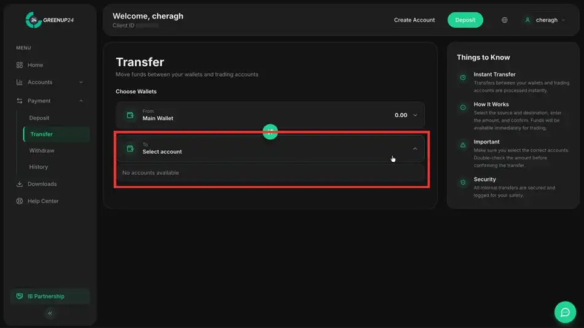
Task: Collapse the To account chevron
Action: pyautogui.click(x=415, y=148)
